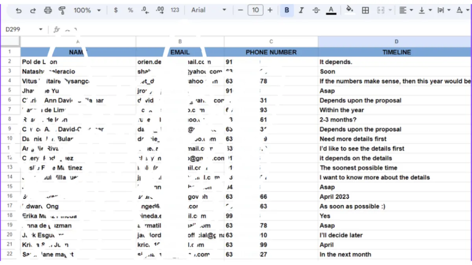Decrease font size with minus button
472x265 pixels.
[x=241, y=10]
